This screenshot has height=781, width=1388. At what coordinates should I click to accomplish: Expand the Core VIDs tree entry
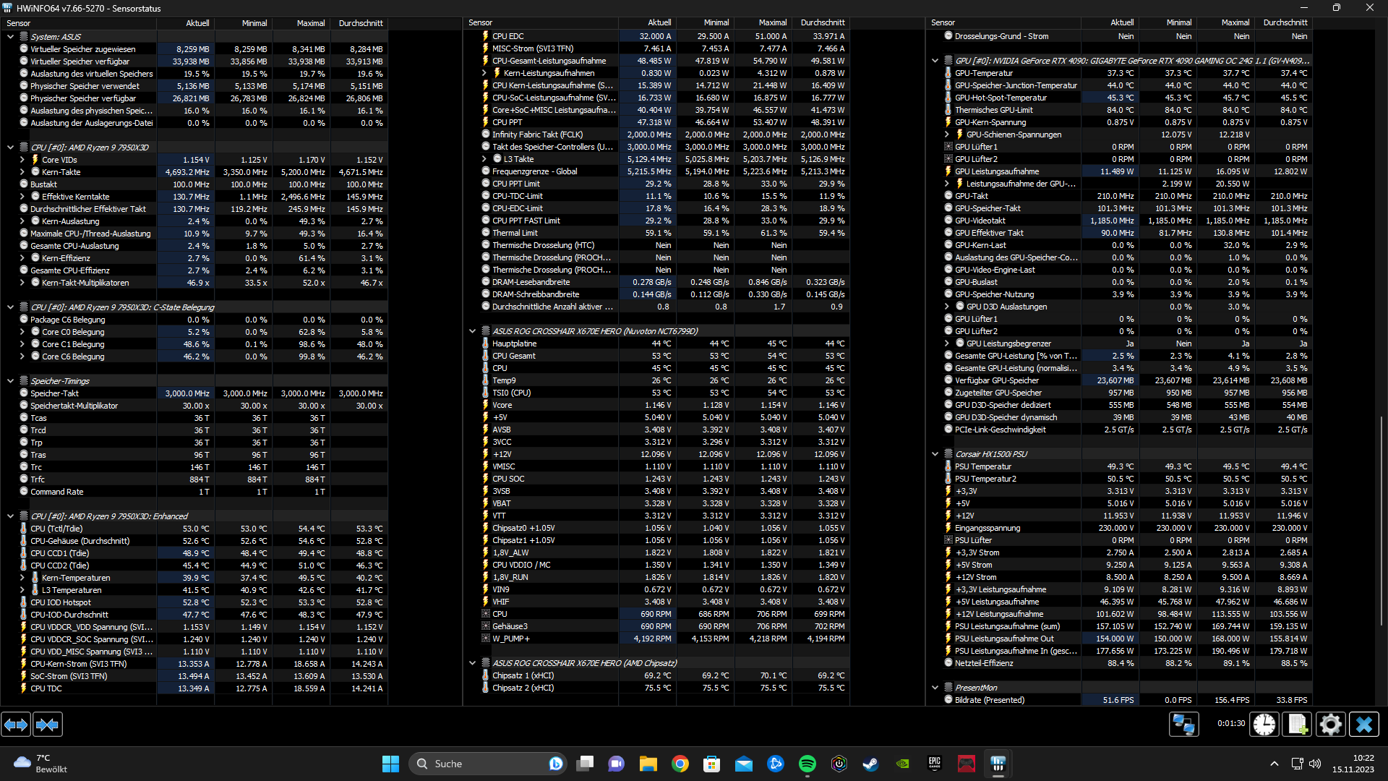tap(22, 160)
